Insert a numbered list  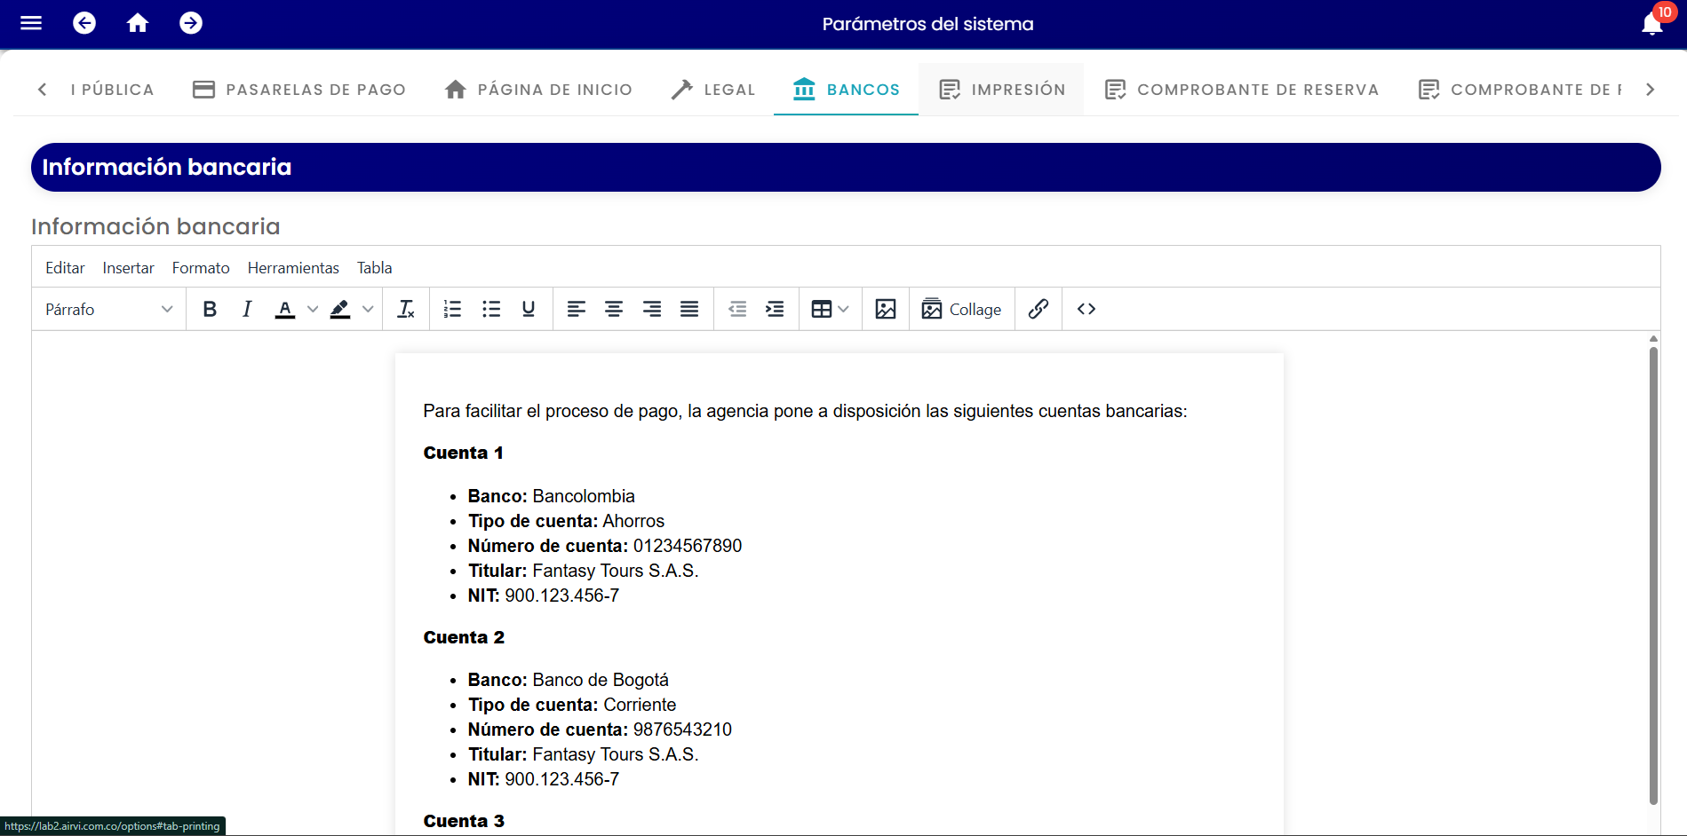[x=453, y=309]
